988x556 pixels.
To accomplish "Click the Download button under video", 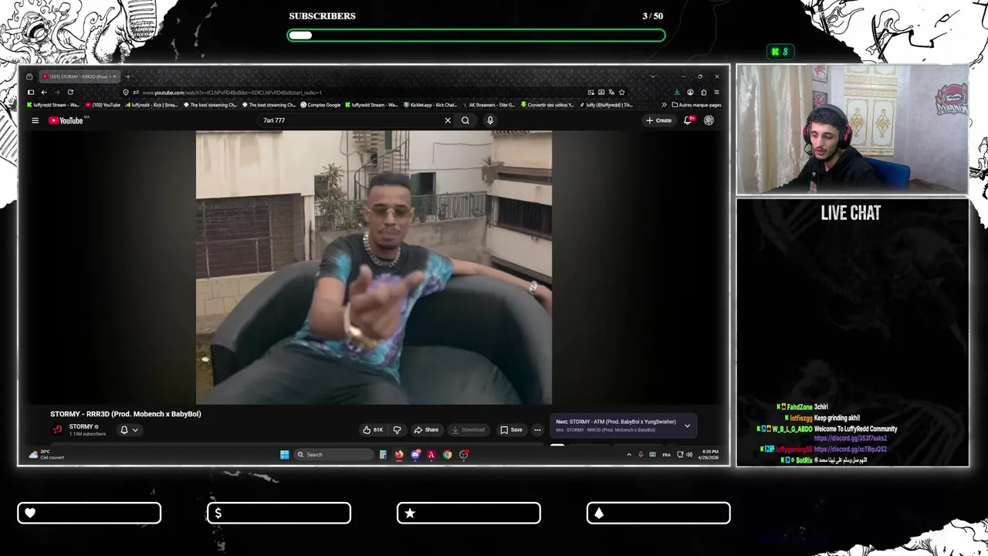I will point(469,430).
